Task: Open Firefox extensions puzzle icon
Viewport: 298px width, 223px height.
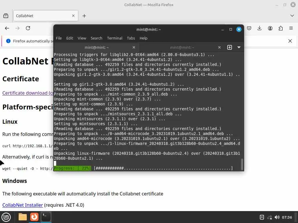Action: coord(281,28)
